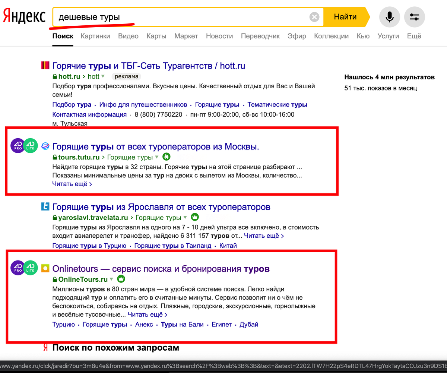Switch to the Картинки tab
The height and width of the screenshot is (373, 447).
pos(95,36)
